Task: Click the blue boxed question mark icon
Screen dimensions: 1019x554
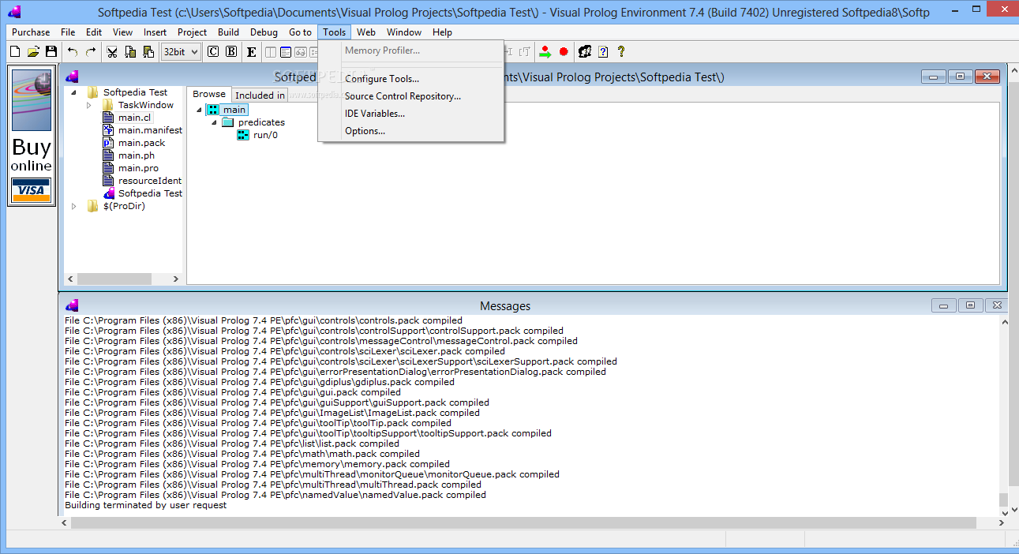Action: click(x=603, y=52)
